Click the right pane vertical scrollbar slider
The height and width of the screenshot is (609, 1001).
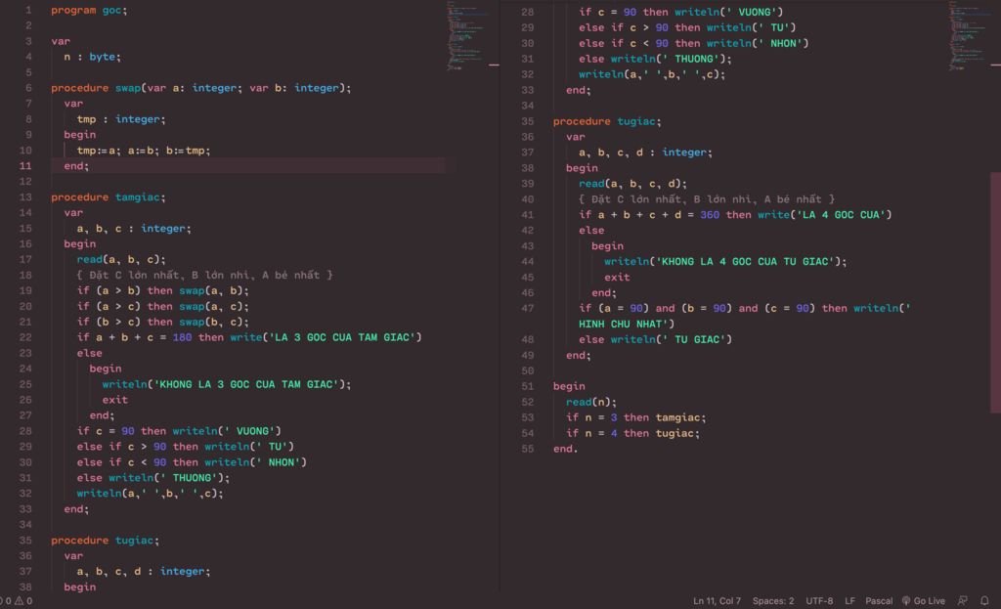[995, 292]
